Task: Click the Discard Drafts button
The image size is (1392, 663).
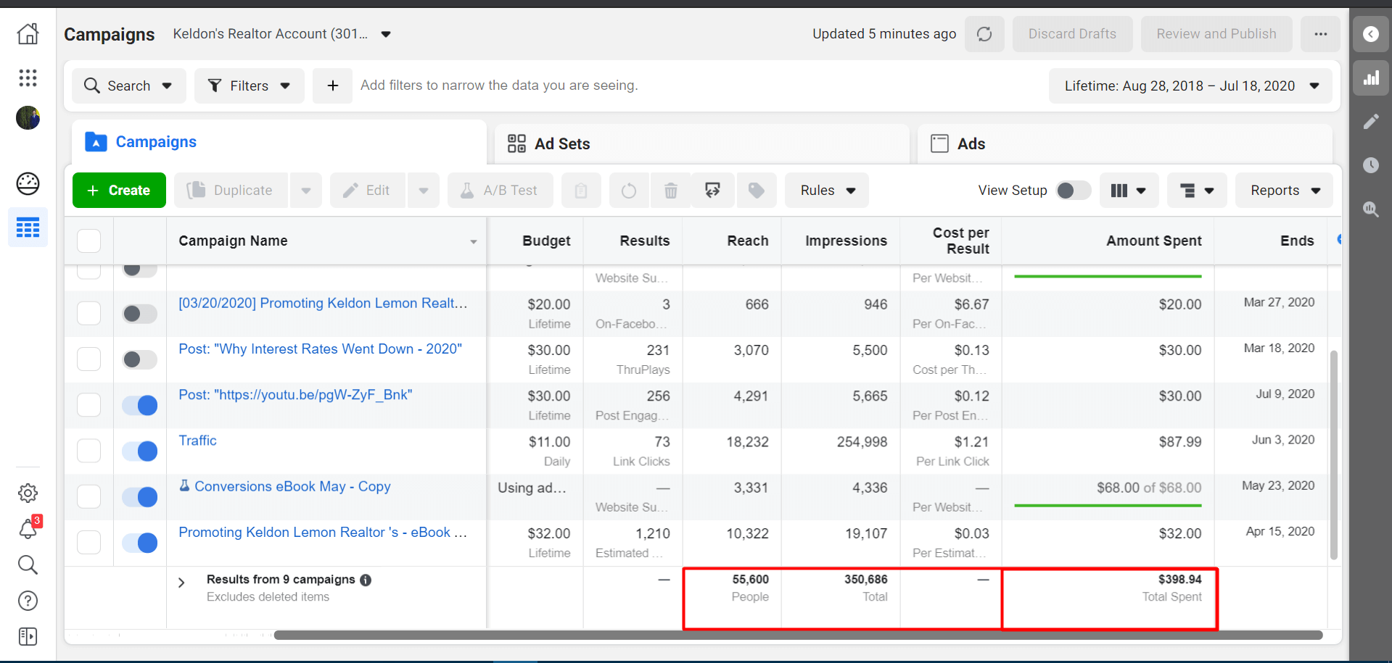Action: click(x=1072, y=34)
